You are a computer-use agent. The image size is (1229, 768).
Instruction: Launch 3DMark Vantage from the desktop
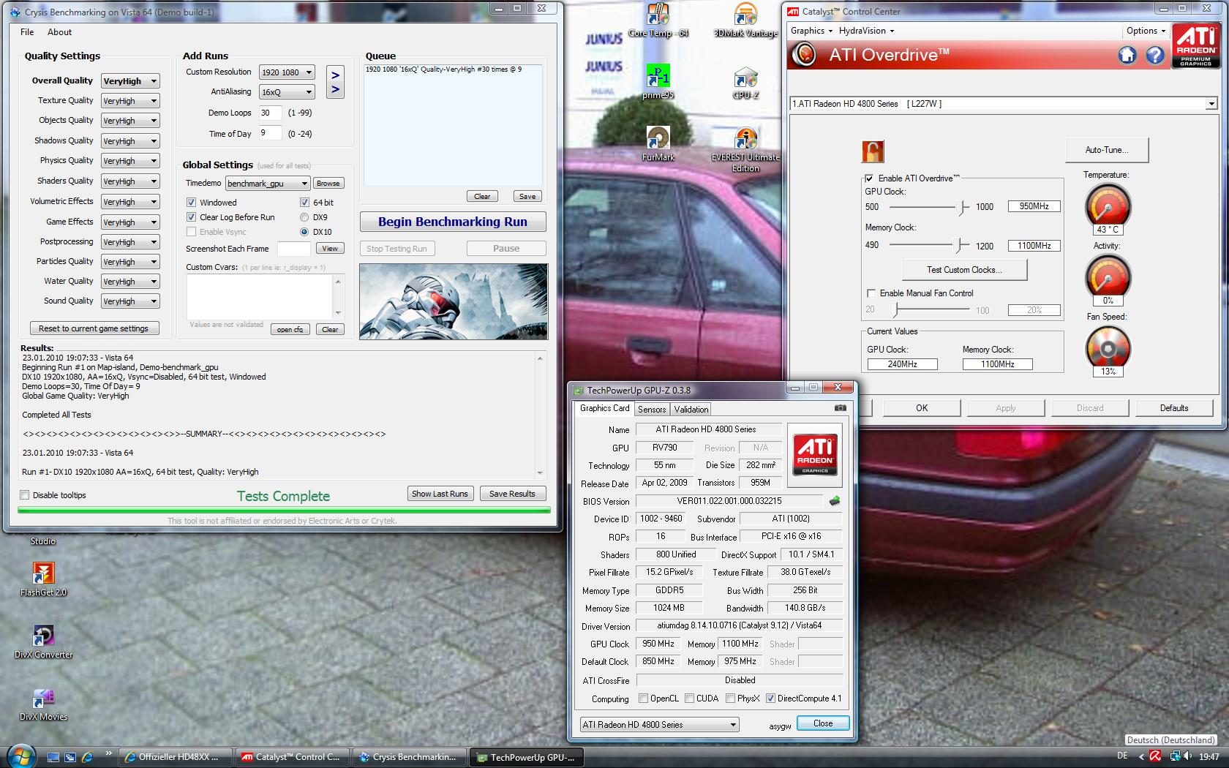pos(745,20)
